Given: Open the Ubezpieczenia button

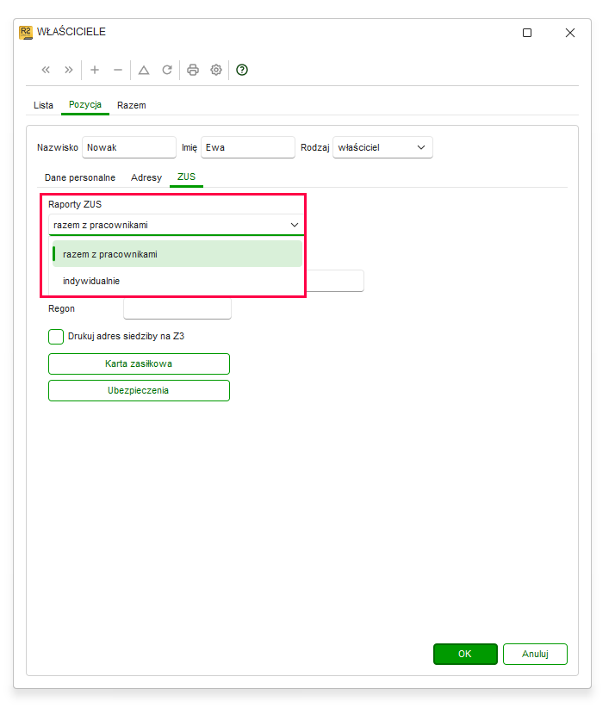Looking at the screenshot, I should 139,391.
